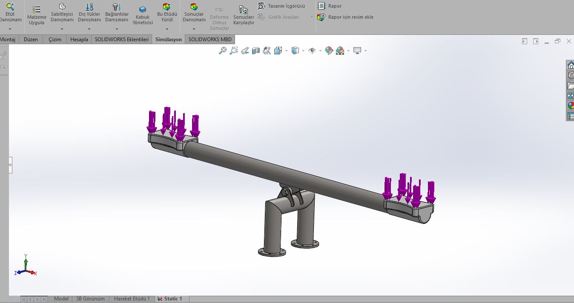The image size is (574, 303).
Task: Click the XYZ coordinate triad
Action: pos(26,266)
